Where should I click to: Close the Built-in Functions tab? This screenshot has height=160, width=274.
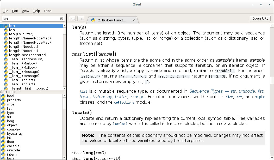(x=134, y=20)
